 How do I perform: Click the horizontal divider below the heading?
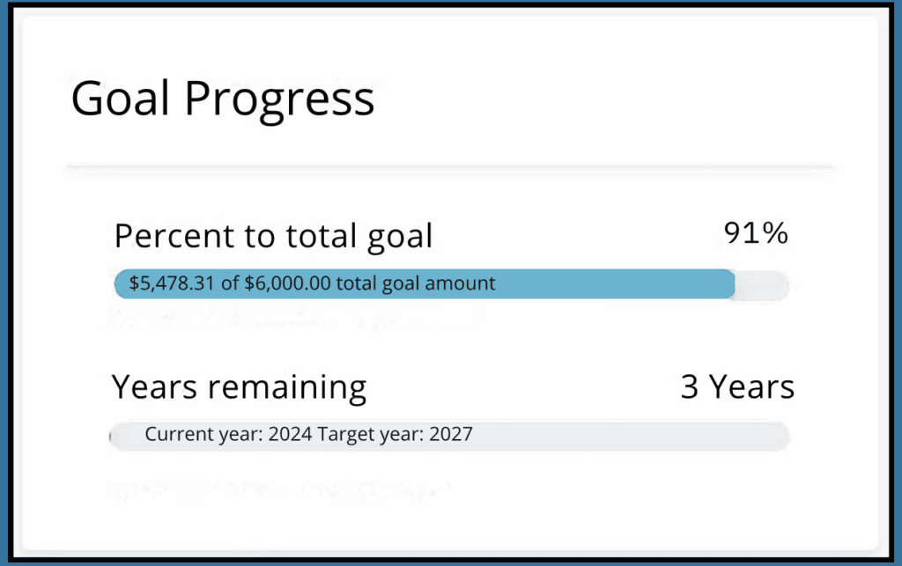point(449,165)
